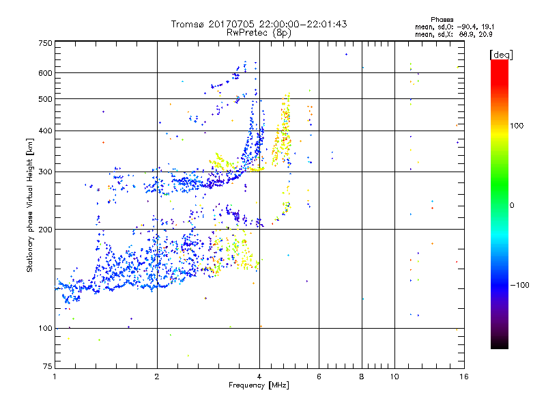Click the x-axis tick label '16'
Screen dimensions: 546x410
[464, 377]
